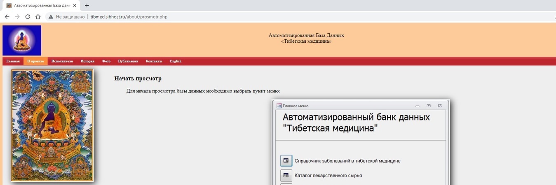Minimize the Главное меню window

click(418, 106)
